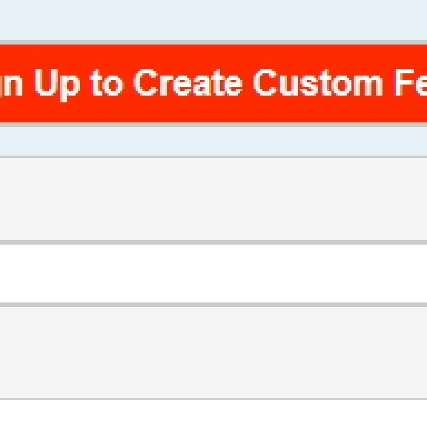
Task: Select the white row between the gray rows
Action: (213, 274)
